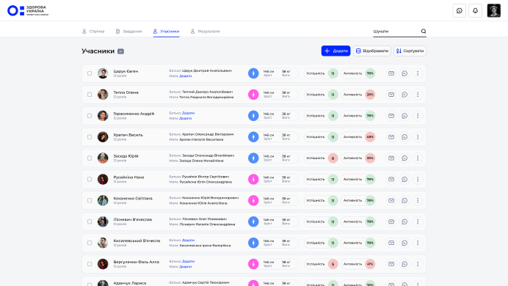Open the user profile avatar in the header
508x286 pixels.
tap(494, 11)
